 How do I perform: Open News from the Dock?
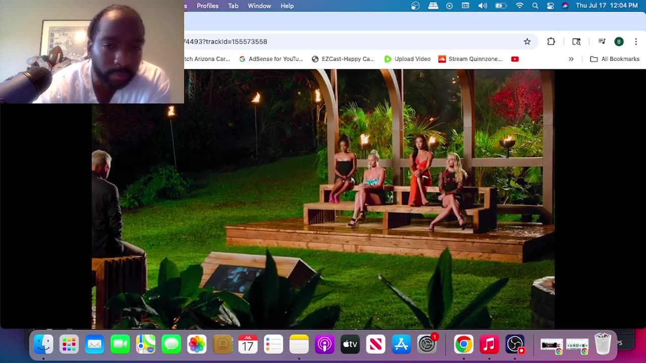click(375, 345)
